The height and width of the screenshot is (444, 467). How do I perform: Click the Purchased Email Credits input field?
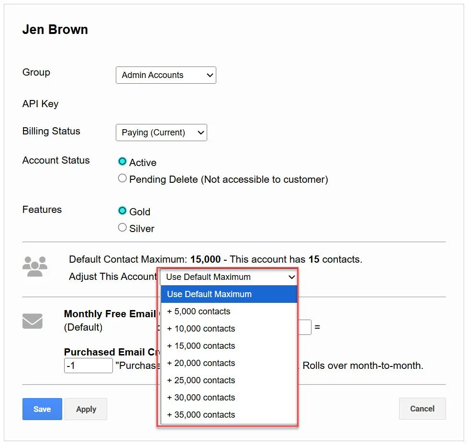coord(88,366)
